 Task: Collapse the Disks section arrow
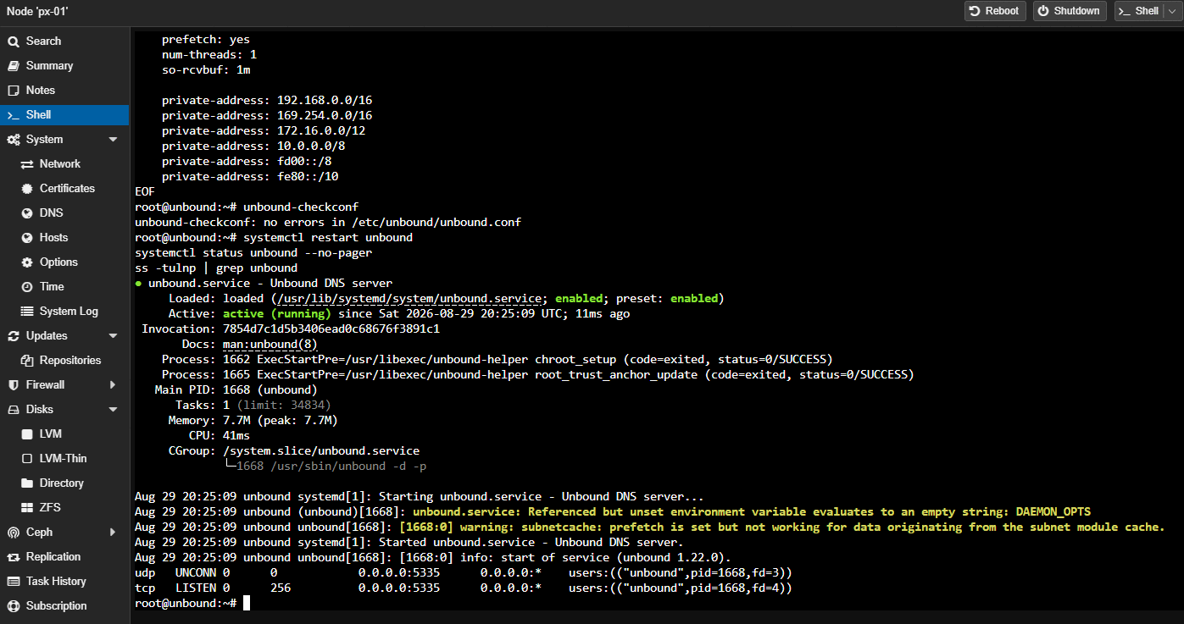(x=113, y=409)
